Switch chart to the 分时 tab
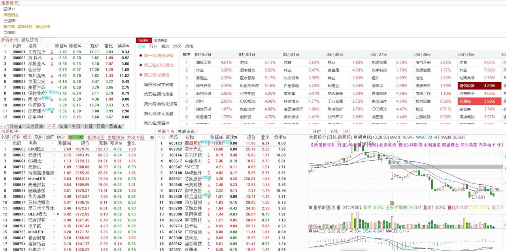Viewport: 506px width, 251px height. tap(317, 131)
